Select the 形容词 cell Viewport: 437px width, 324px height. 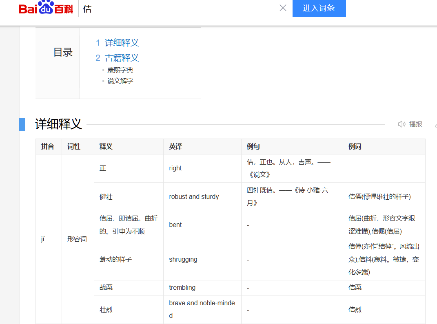(78, 239)
